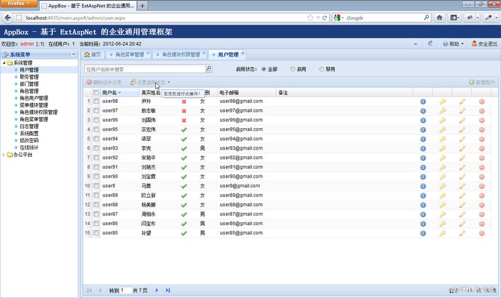This screenshot has width=501, height=298.
Task: Open 部门管理 in system menu
Action: pyautogui.click(x=29, y=84)
